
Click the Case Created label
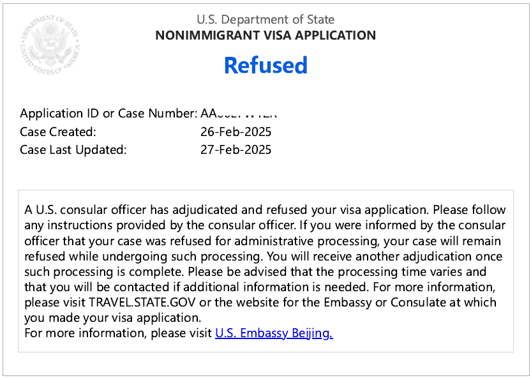tap(58, 132)
